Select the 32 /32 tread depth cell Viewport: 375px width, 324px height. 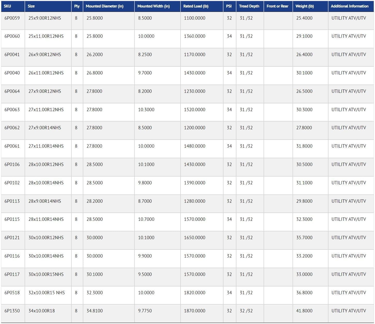point(246,311)
